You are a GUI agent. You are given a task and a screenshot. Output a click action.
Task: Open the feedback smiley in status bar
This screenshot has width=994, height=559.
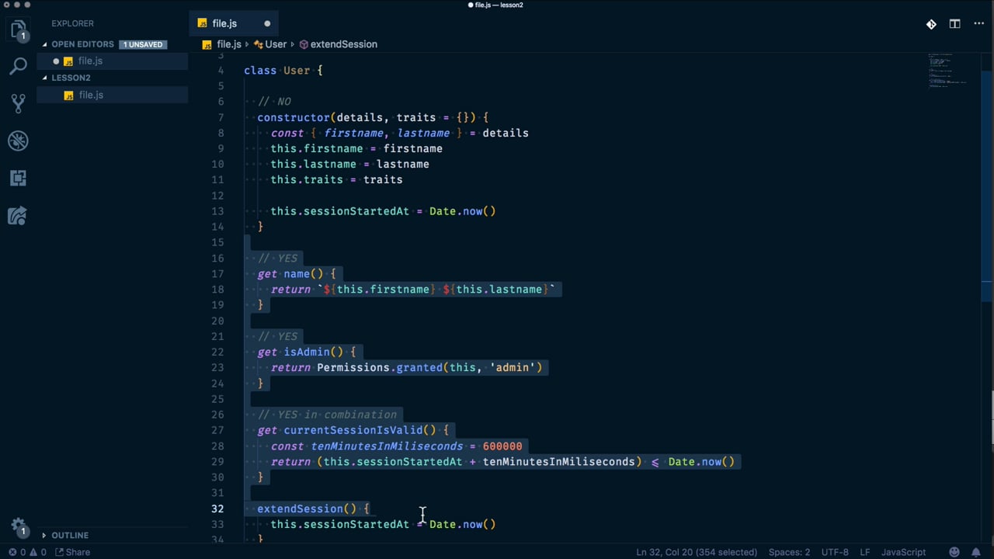(954, 552)
